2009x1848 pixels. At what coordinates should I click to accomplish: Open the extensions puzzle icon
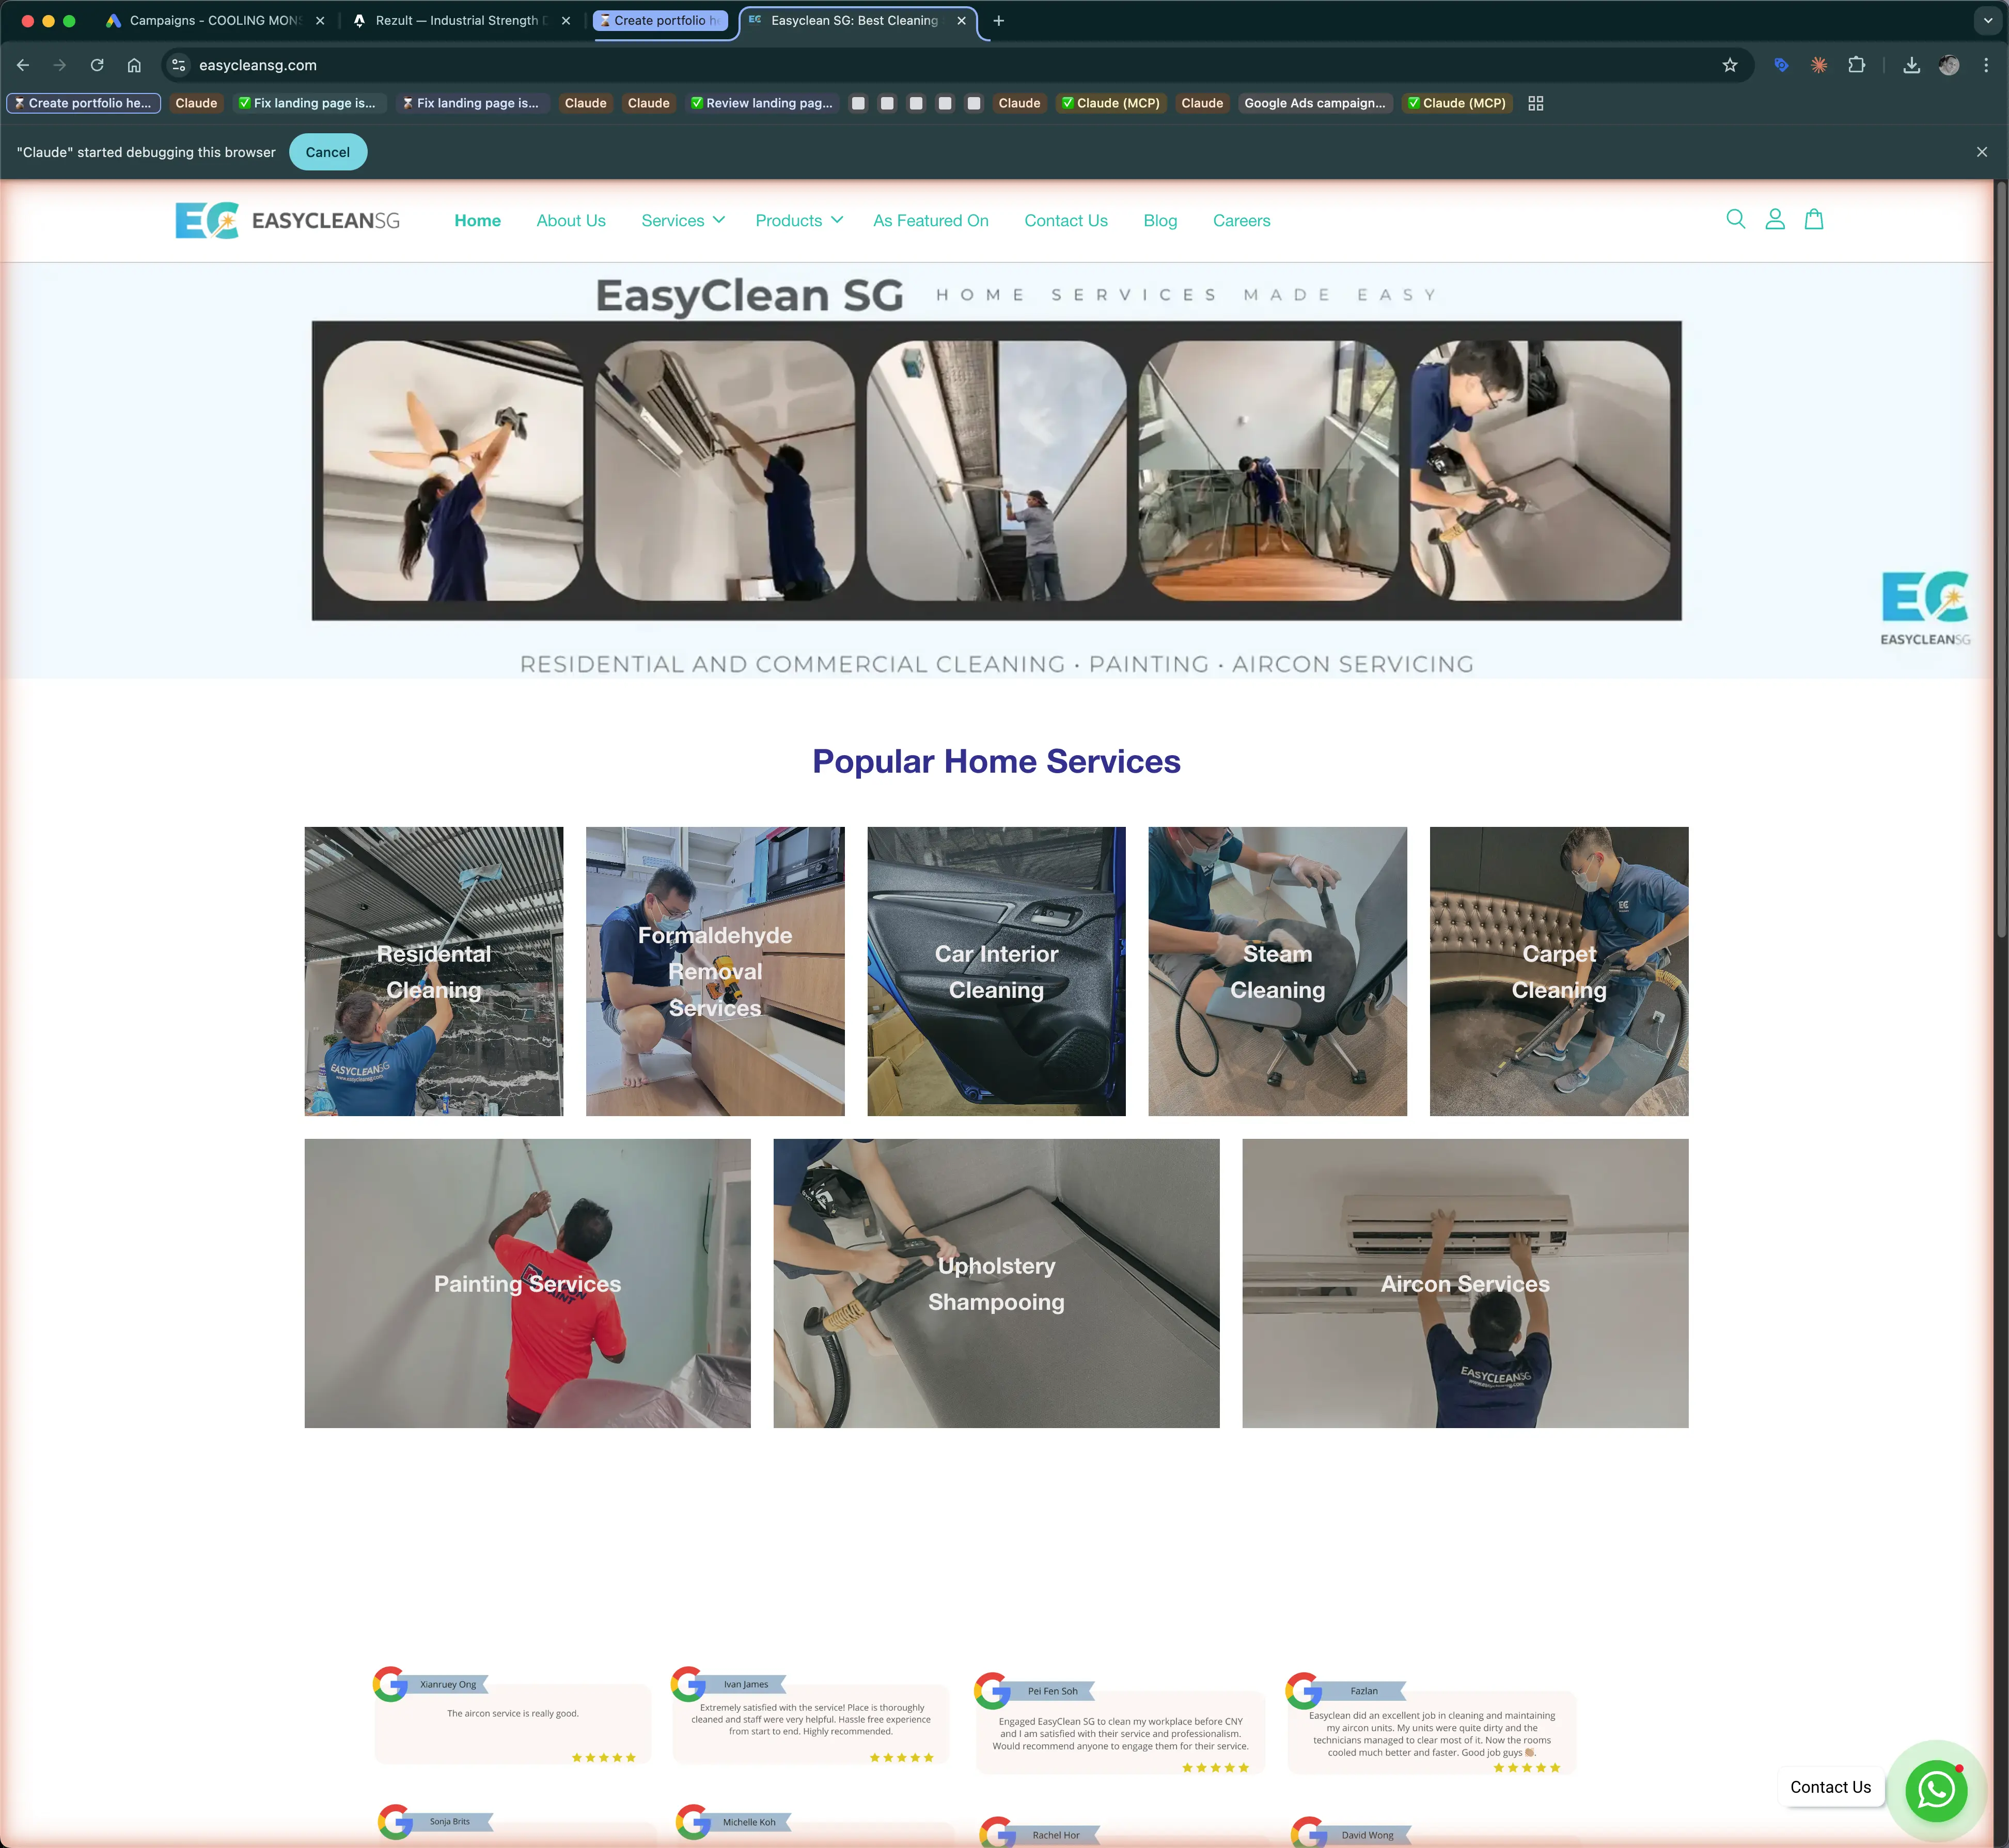pos(1857,65)
